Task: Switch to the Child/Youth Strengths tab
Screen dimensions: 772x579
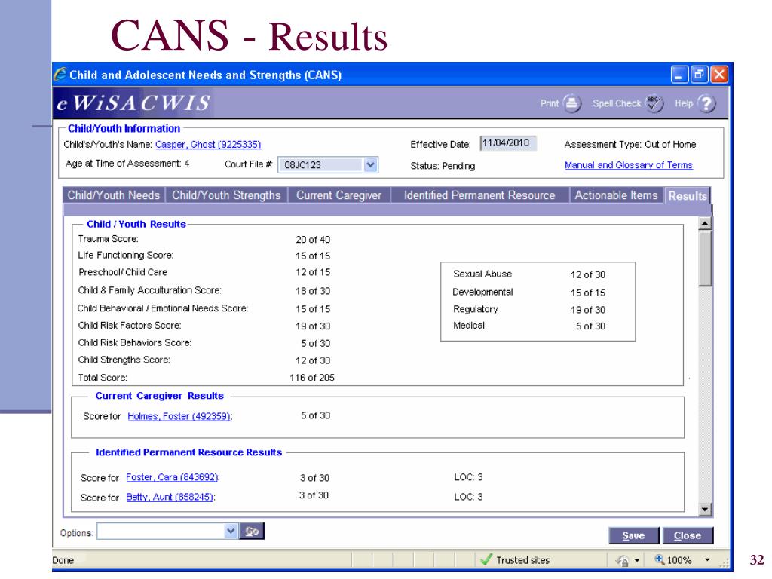Action: (226, 195)
